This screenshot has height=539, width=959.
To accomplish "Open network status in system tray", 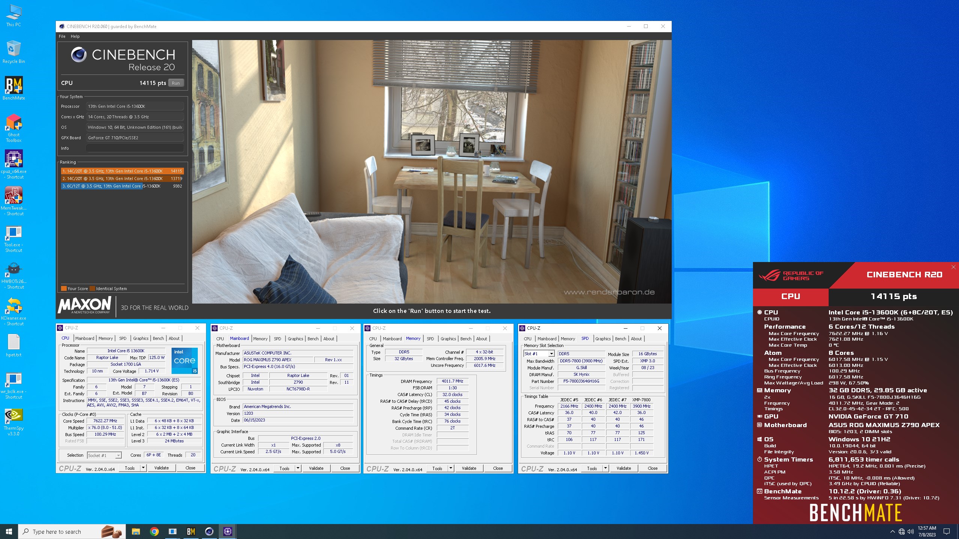I will (x=902, y=532).
